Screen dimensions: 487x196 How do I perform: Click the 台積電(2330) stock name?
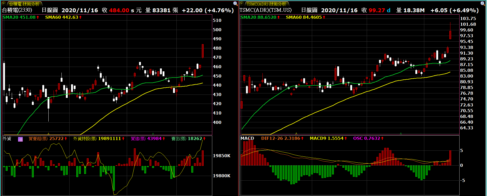coord(17,10)
